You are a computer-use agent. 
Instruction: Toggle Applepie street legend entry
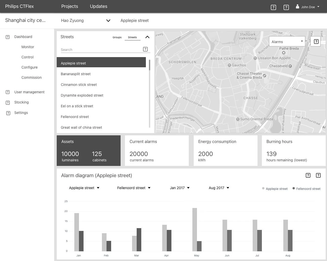275,189
